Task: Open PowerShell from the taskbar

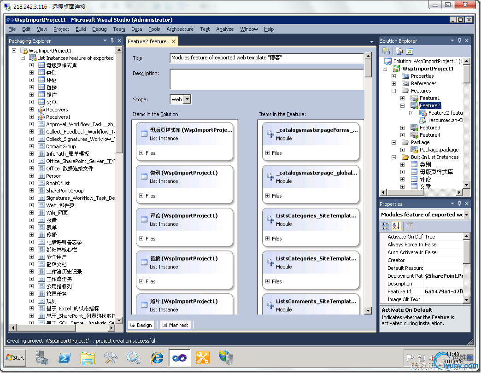Action: click(x=64, y=357)
